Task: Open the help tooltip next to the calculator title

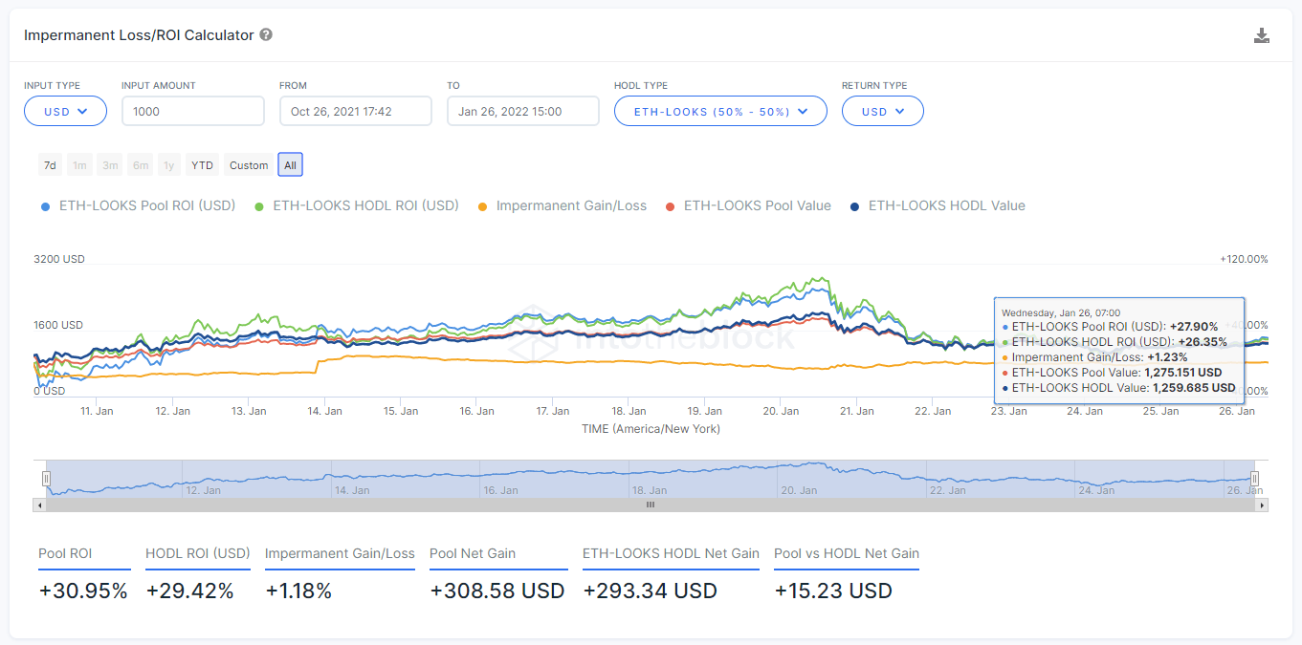Action: [265, 34]
